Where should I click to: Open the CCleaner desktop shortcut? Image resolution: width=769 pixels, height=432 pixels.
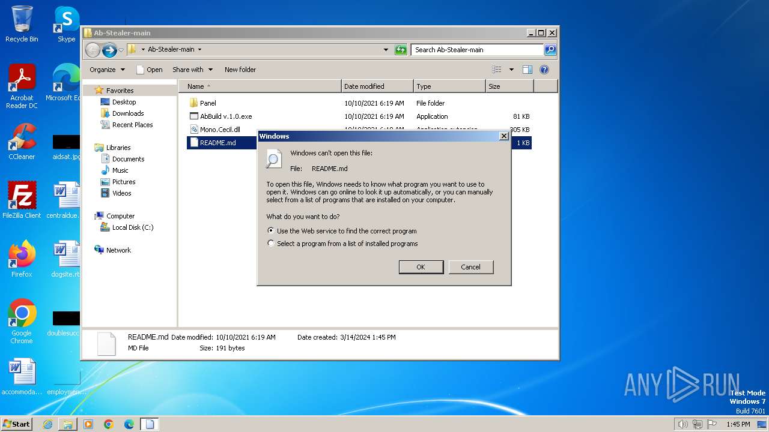22,142
